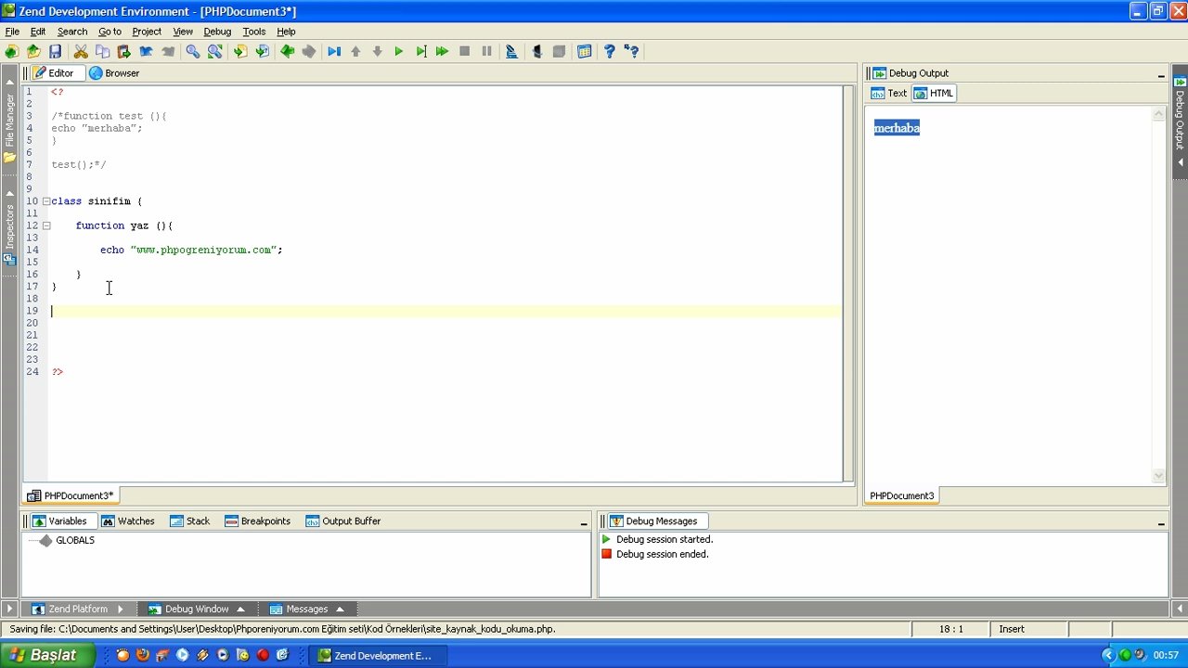Image resolution: width=1188 pixels, height=668 pixels.
Task: Click the Go to Cursor debug icon
Action: coord(334,52)
